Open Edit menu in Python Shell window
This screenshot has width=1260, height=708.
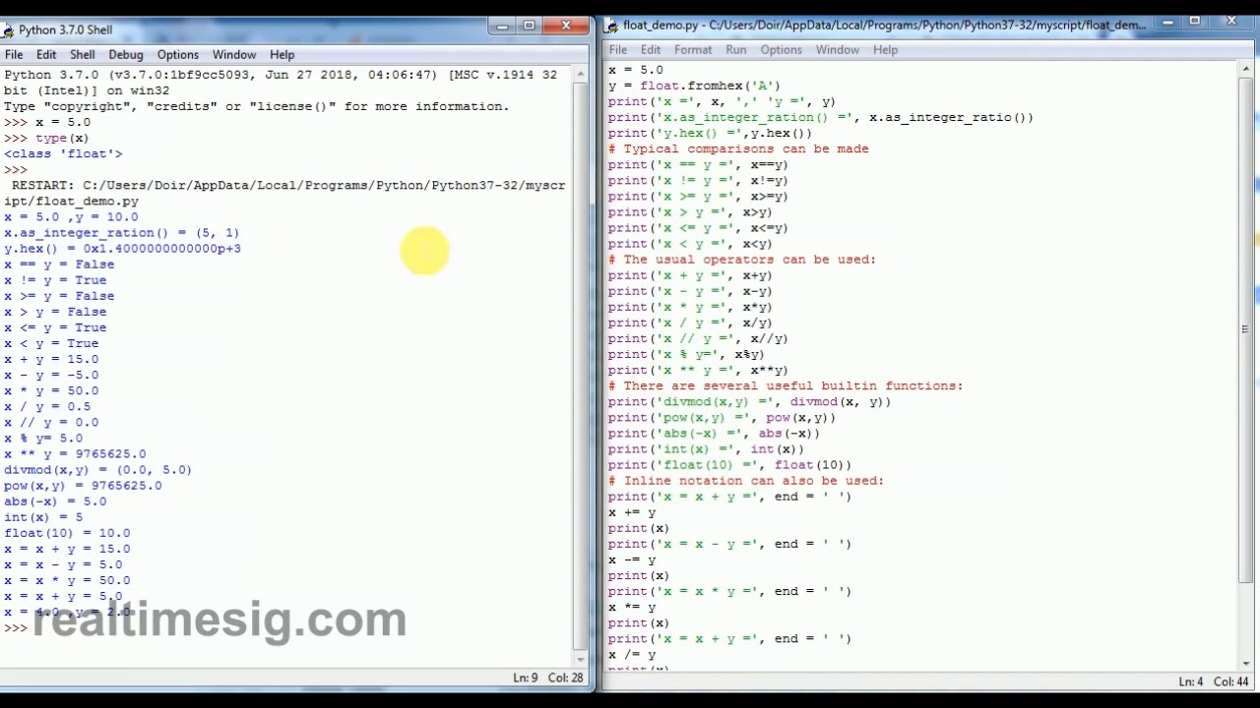46,55
